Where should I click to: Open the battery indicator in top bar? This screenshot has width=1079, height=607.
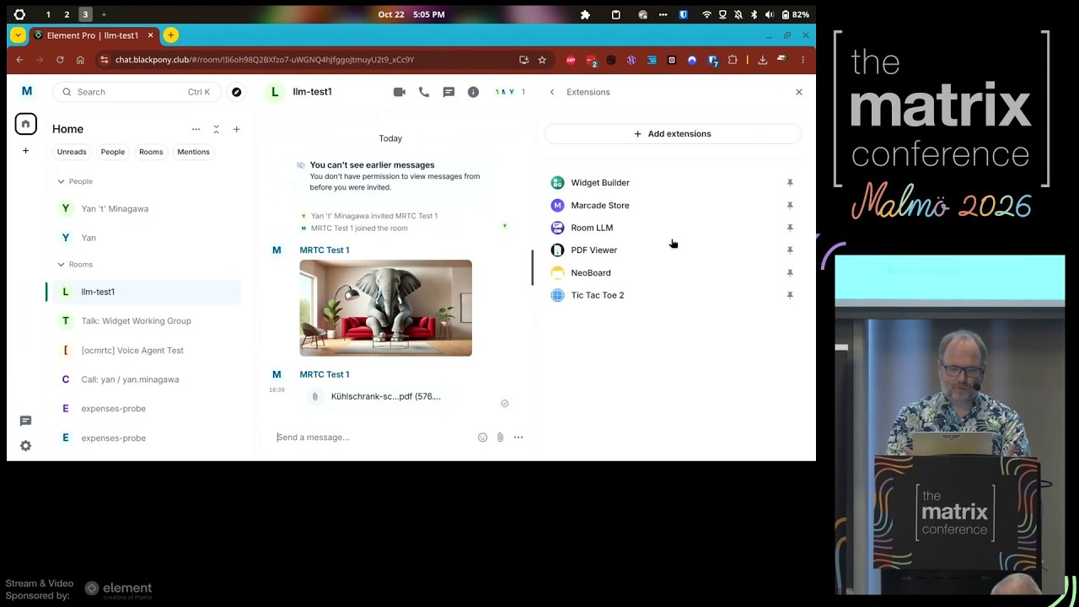click(796, 14)
